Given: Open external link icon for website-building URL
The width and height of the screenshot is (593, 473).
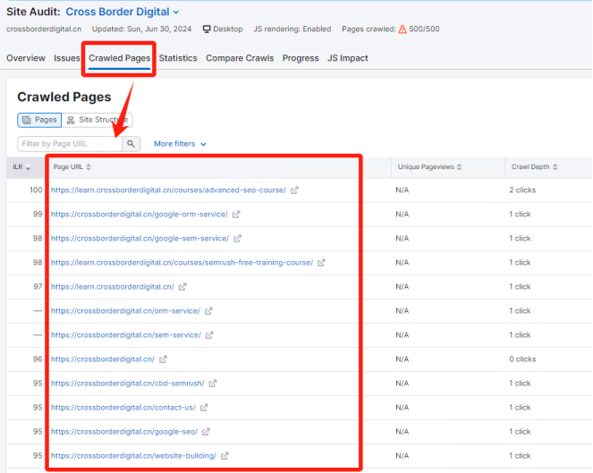Looking at the screenshot, I should tap(224, 456).
